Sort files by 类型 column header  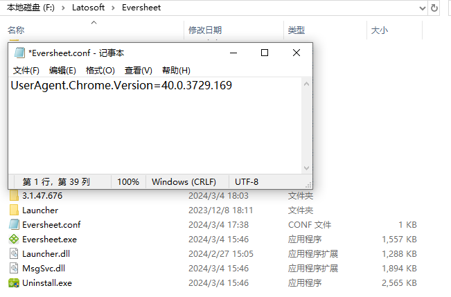[x=326, y=30]
